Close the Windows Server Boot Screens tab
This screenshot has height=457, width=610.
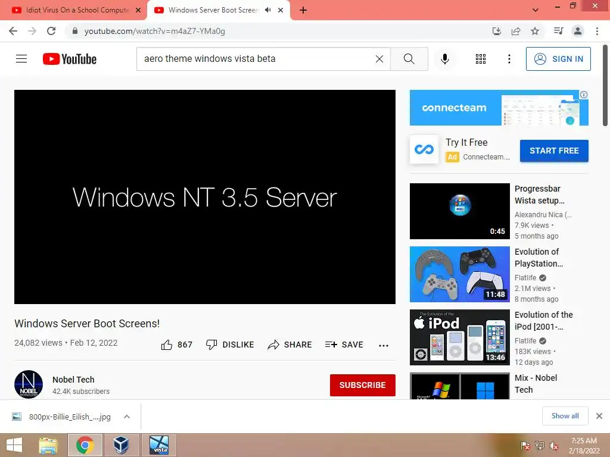pos(281,10)
